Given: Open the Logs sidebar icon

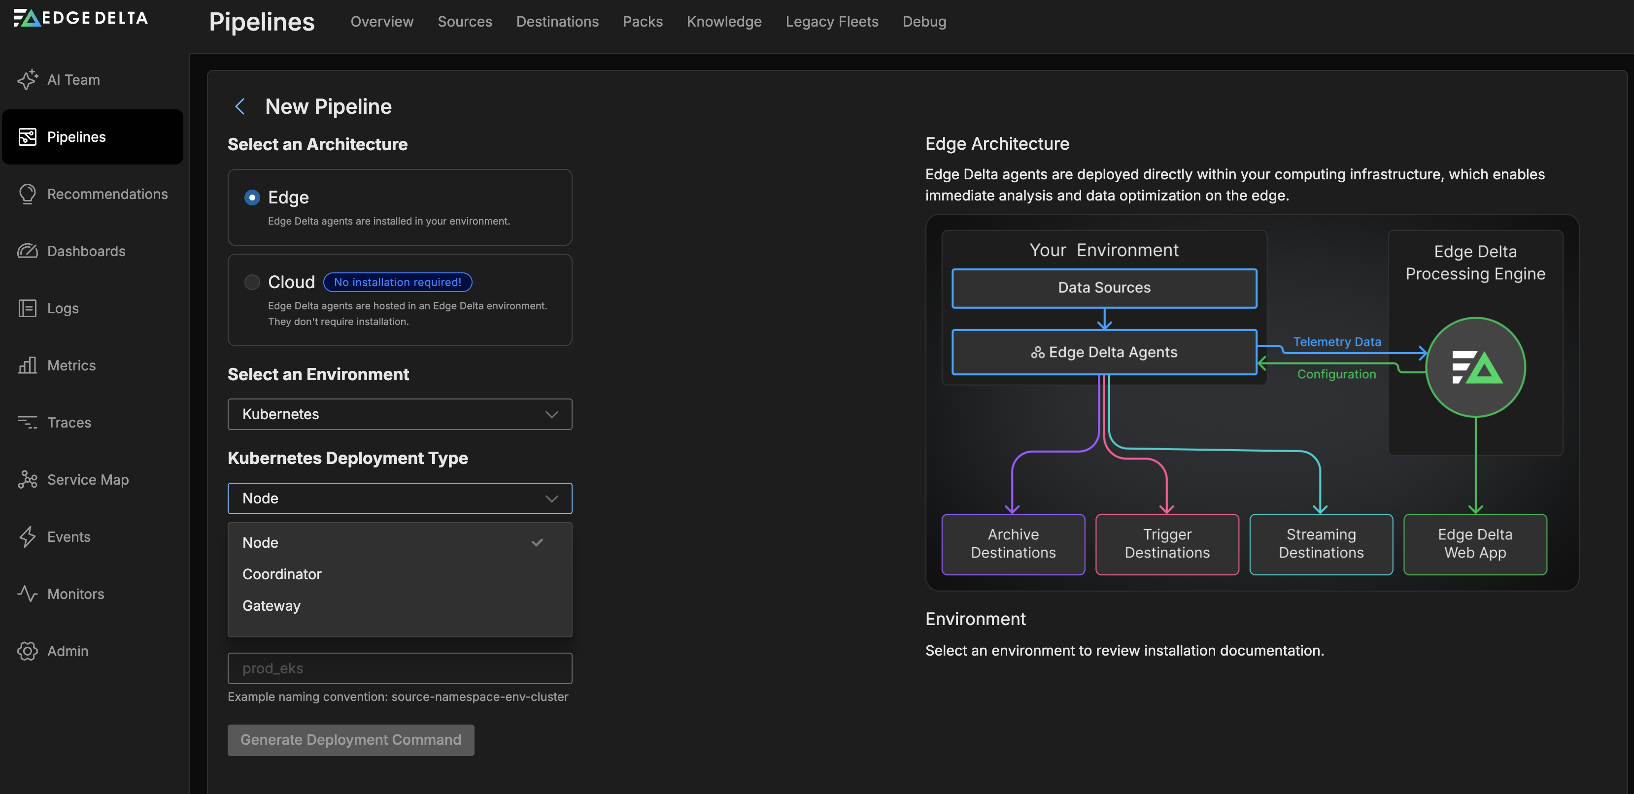Looking at the screenshot, I should pyautogui.click(x=27, y=308).
